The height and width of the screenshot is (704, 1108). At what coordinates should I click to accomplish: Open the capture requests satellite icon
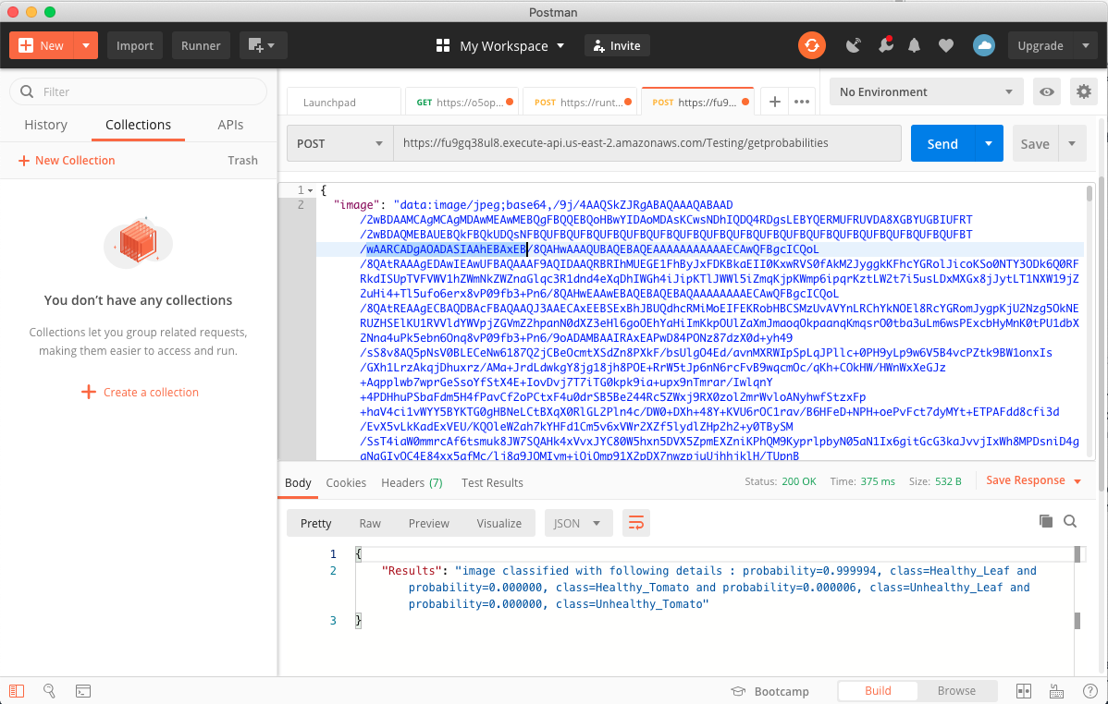point(854,46)
